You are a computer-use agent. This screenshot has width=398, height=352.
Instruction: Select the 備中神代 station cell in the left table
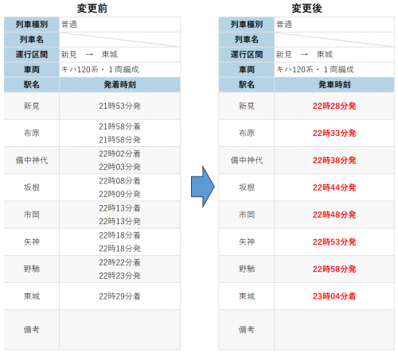32,161
